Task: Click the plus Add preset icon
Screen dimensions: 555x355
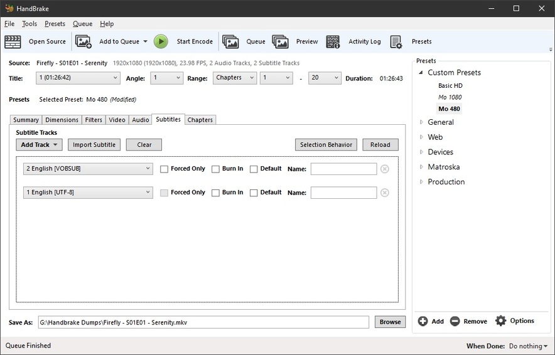Action: point(423,321)
